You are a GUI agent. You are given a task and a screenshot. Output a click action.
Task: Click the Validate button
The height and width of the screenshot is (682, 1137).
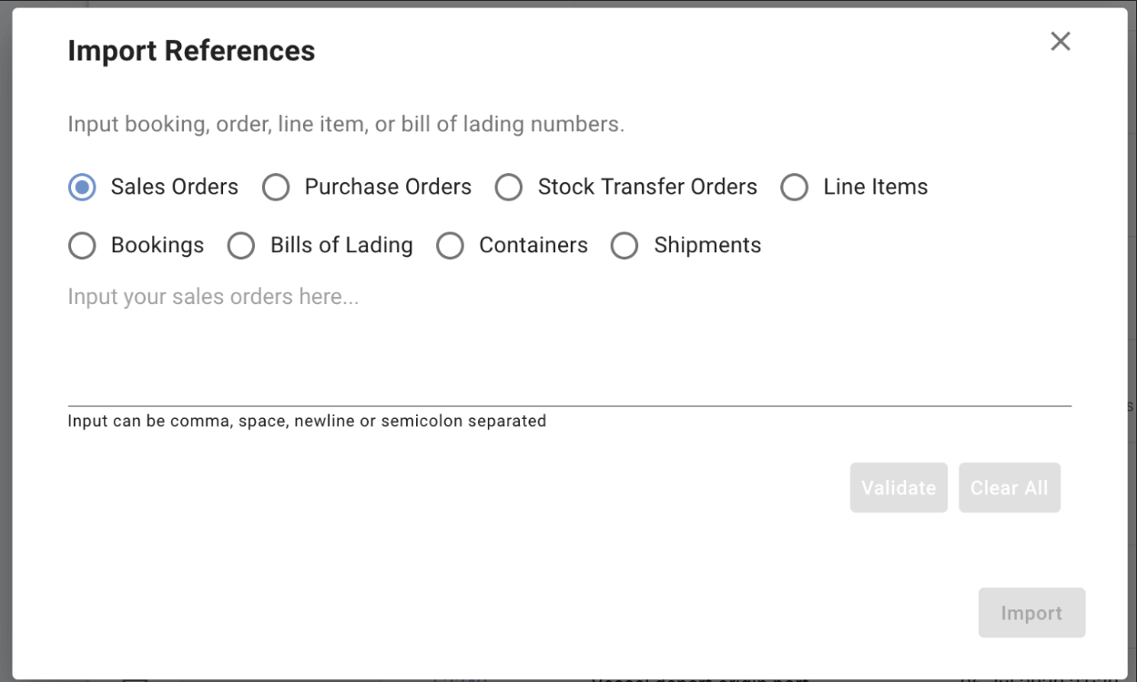[x=898, y=487]
